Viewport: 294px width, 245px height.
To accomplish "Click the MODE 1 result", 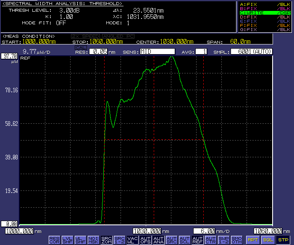I will tap(128, 23).
